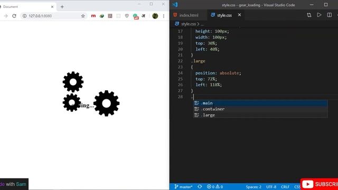Viewport: 338px width, 190px height.
Task: View site information icon in address bar
Action: pos(25,16)
